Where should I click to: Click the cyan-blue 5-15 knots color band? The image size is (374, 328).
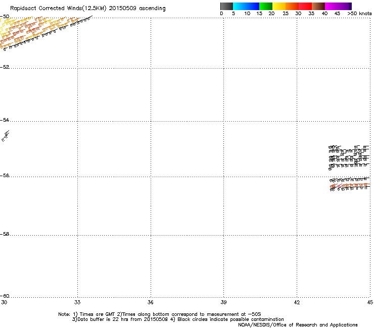coord(246,6)
